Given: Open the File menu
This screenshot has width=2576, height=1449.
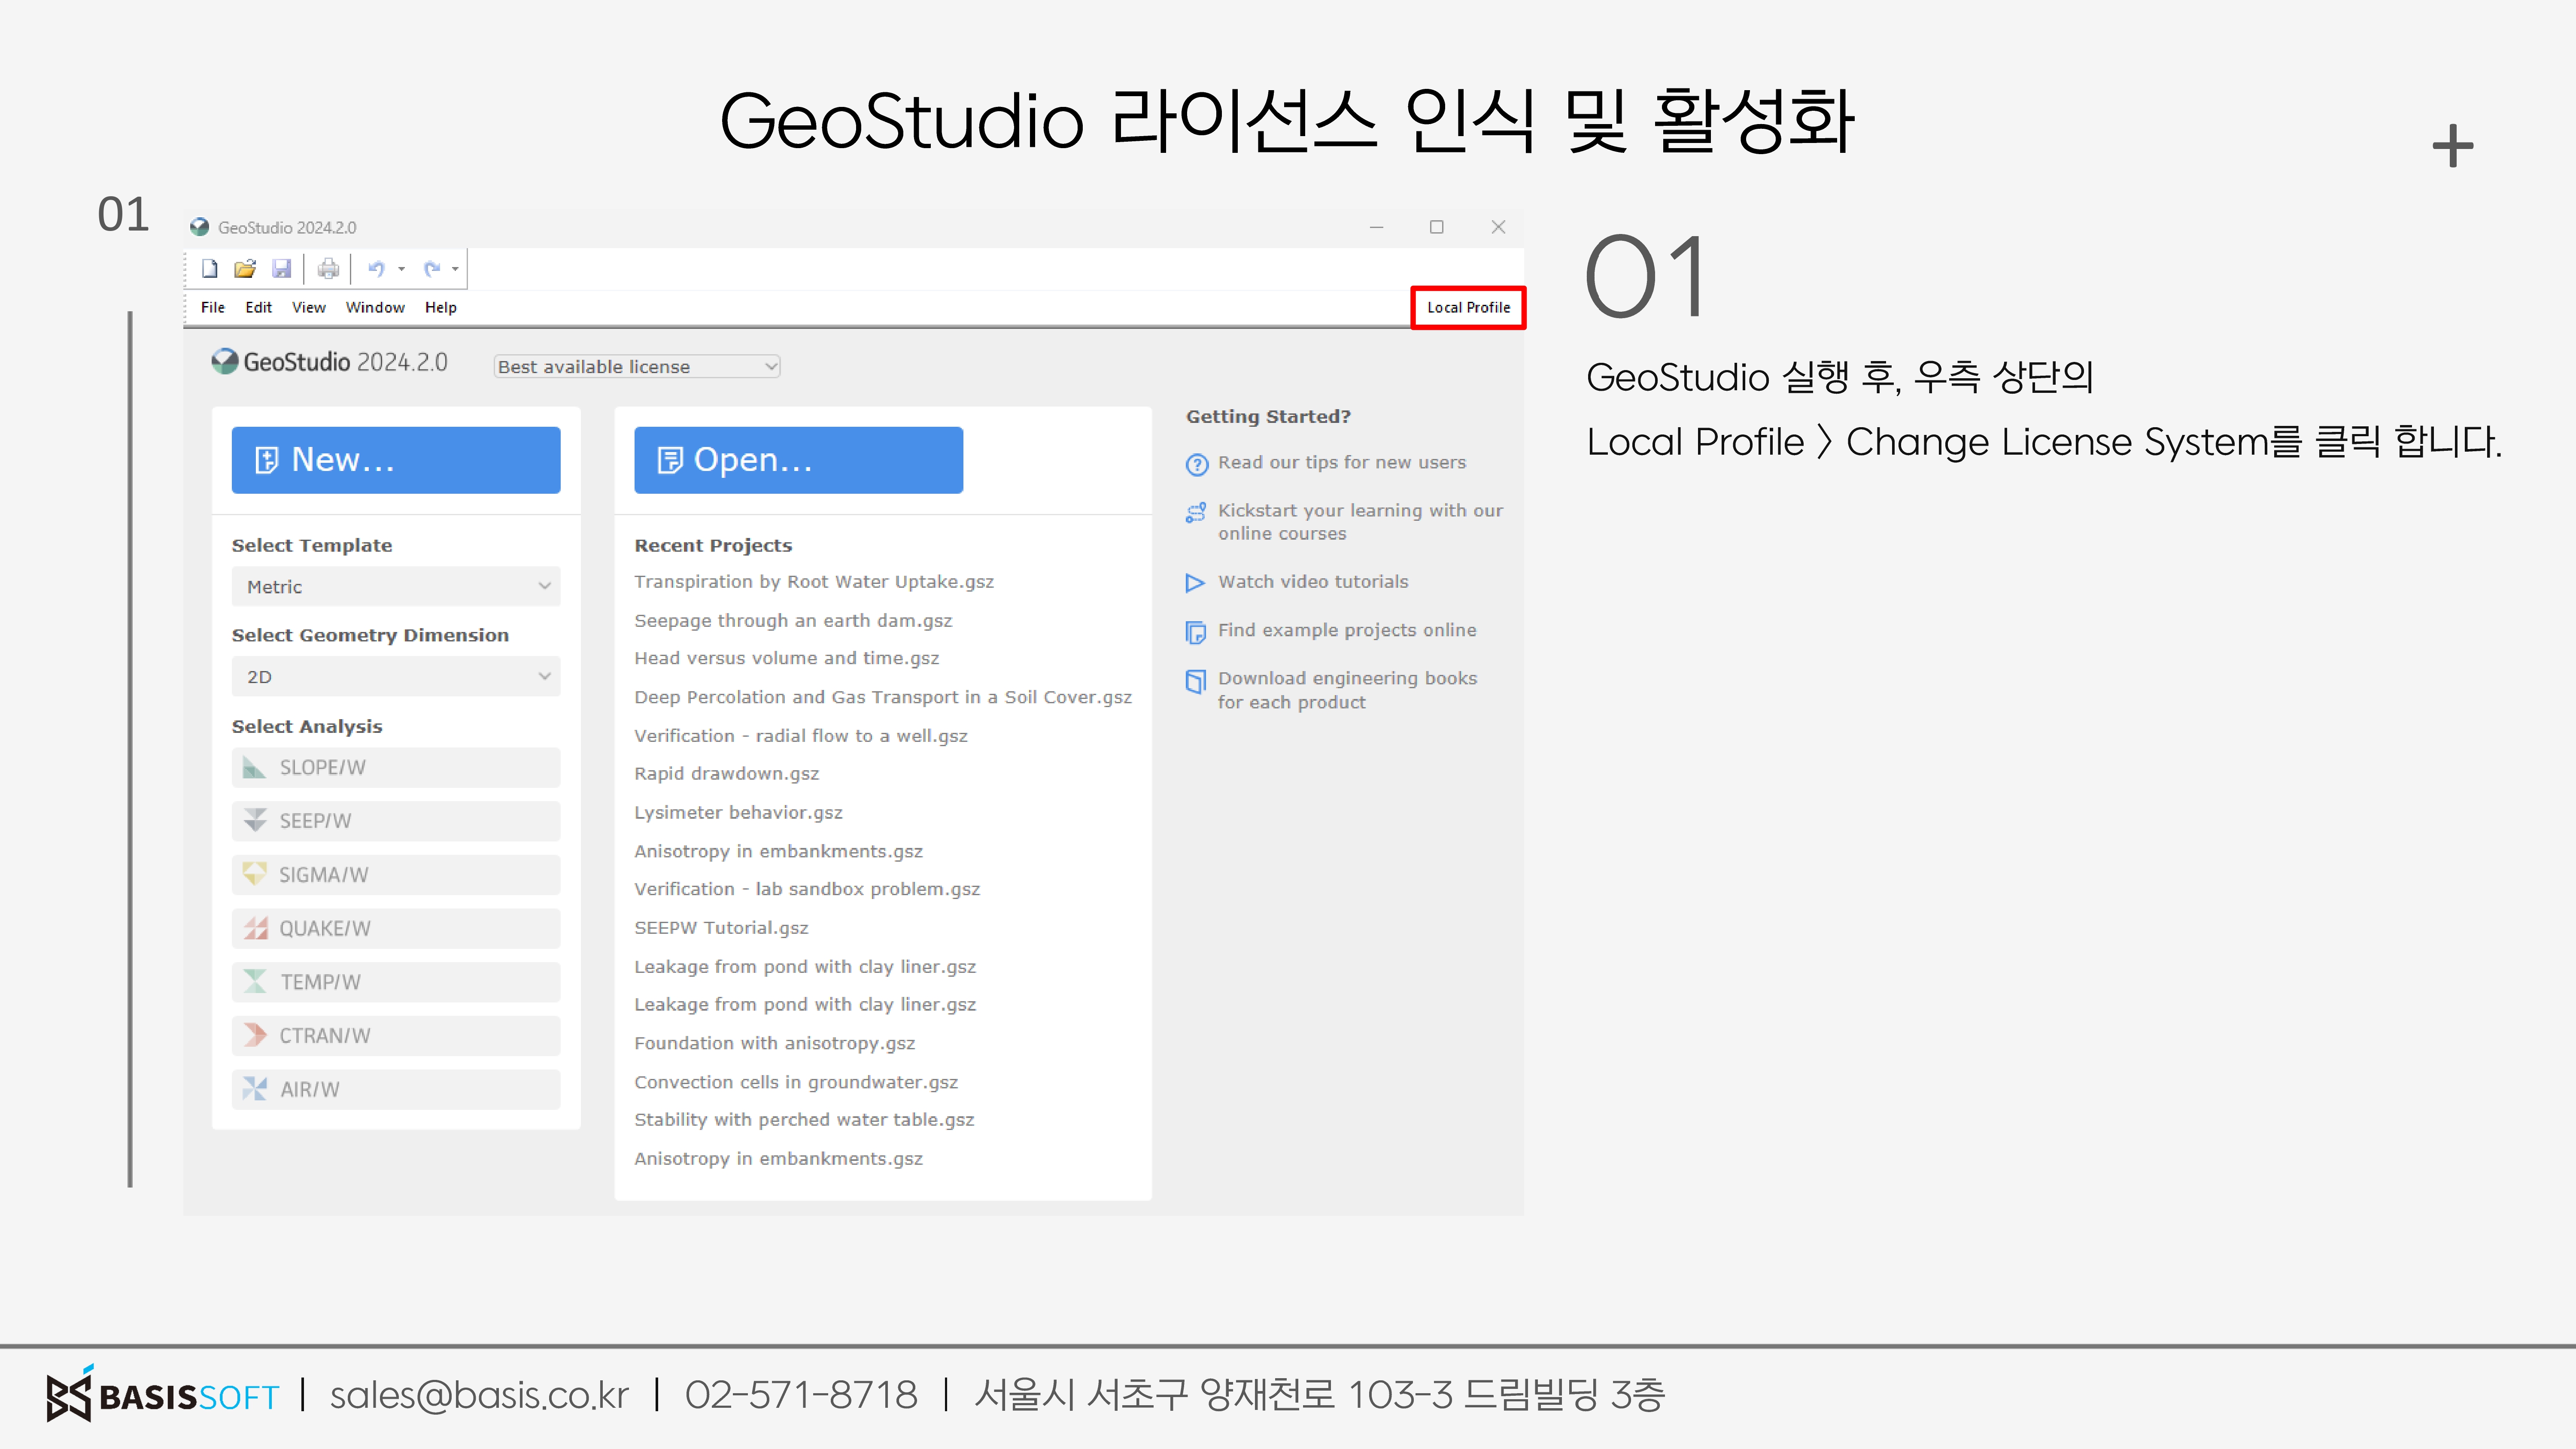Looking at the screenshot, I should pyautogui.click(x=213, y=308).
